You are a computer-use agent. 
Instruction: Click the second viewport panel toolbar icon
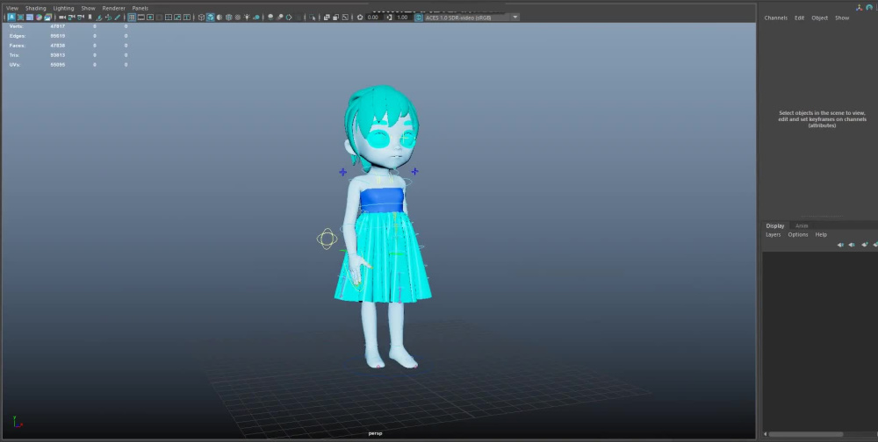click(21, 18)
